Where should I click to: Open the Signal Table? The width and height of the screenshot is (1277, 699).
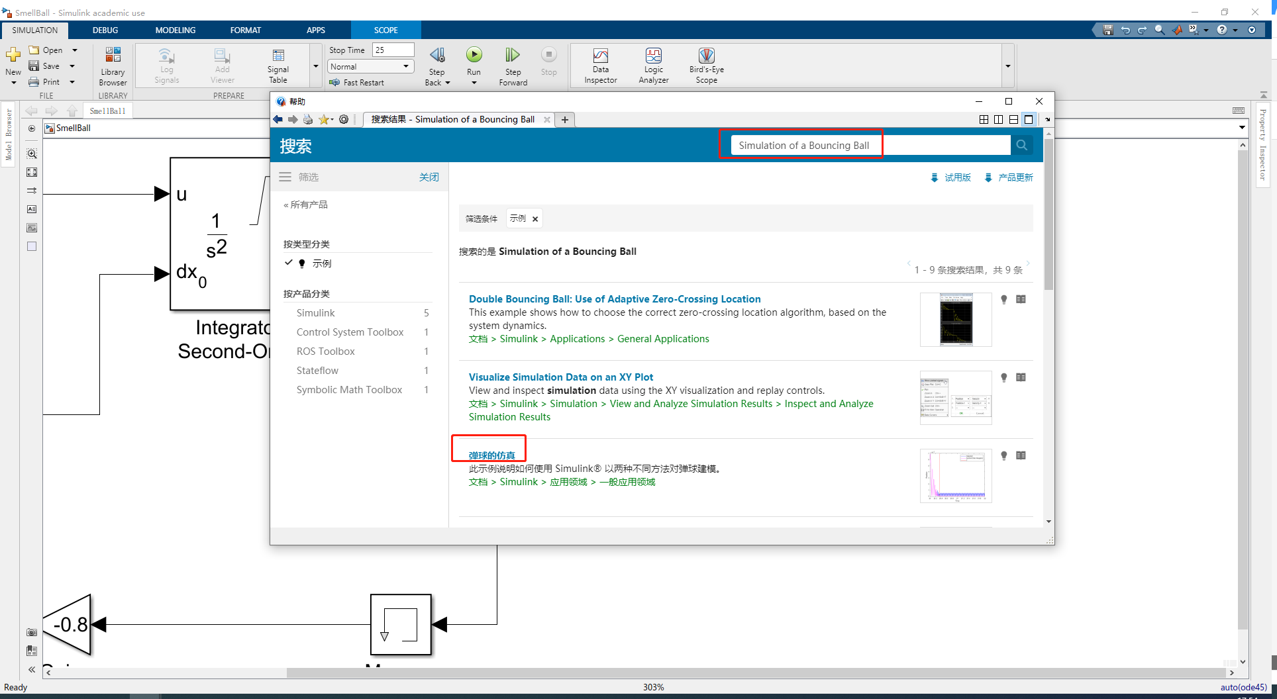(277, 65)
